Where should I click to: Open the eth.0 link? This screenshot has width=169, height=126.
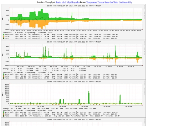coord(64,2)
